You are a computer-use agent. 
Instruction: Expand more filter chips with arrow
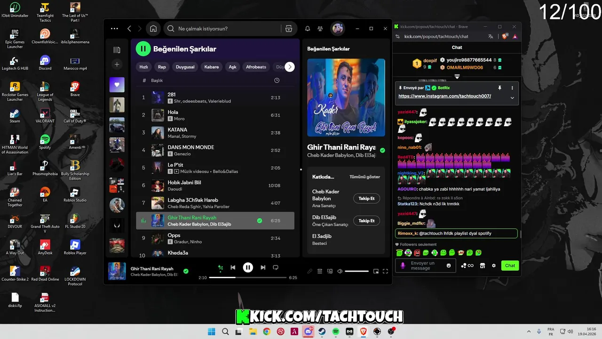[290, 67]
